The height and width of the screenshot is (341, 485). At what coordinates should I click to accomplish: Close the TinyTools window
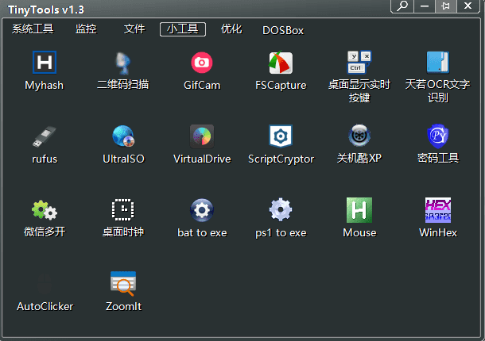coord(468,6)
